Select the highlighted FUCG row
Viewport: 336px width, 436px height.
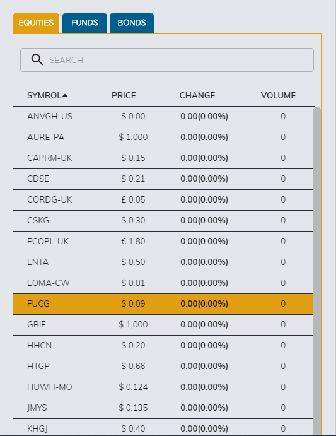pos(163,304)
